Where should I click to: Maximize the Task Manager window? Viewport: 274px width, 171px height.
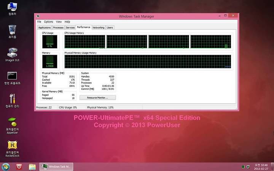coord(225,16)
